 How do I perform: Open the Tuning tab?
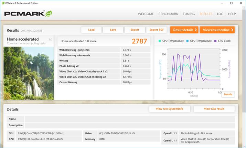(x=189, y=14)
